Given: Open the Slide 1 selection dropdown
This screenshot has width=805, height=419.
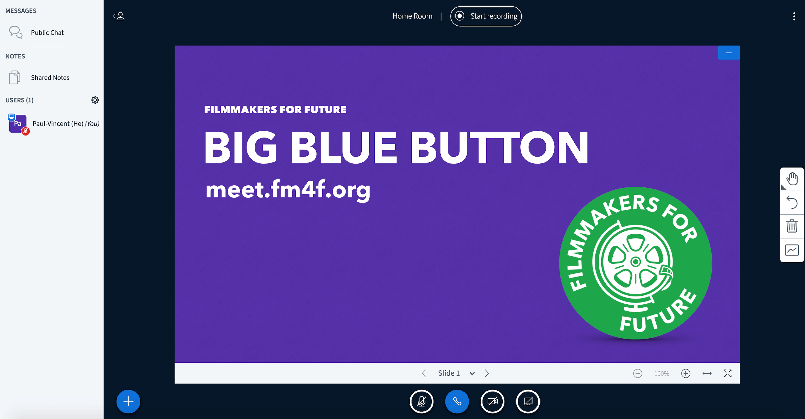Looking at the screenshot, I should pos(456,373).
